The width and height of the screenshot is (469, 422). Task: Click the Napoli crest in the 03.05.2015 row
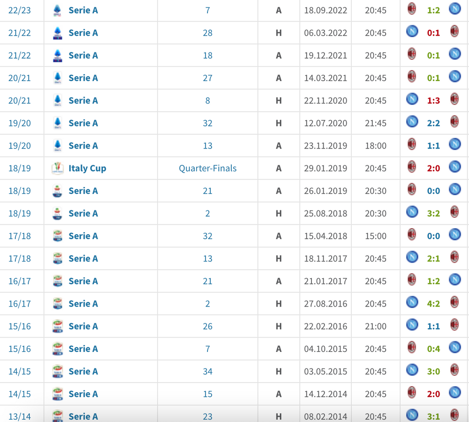[412, 370]
